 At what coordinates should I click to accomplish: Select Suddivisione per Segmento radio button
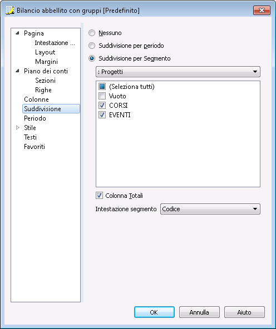coord(92,58)
